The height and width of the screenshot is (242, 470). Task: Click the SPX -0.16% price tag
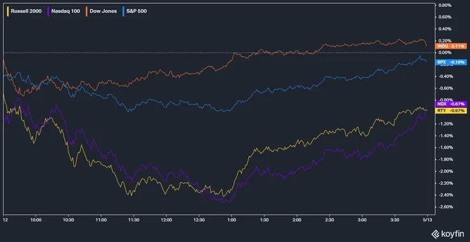click(x=450, y=62)
